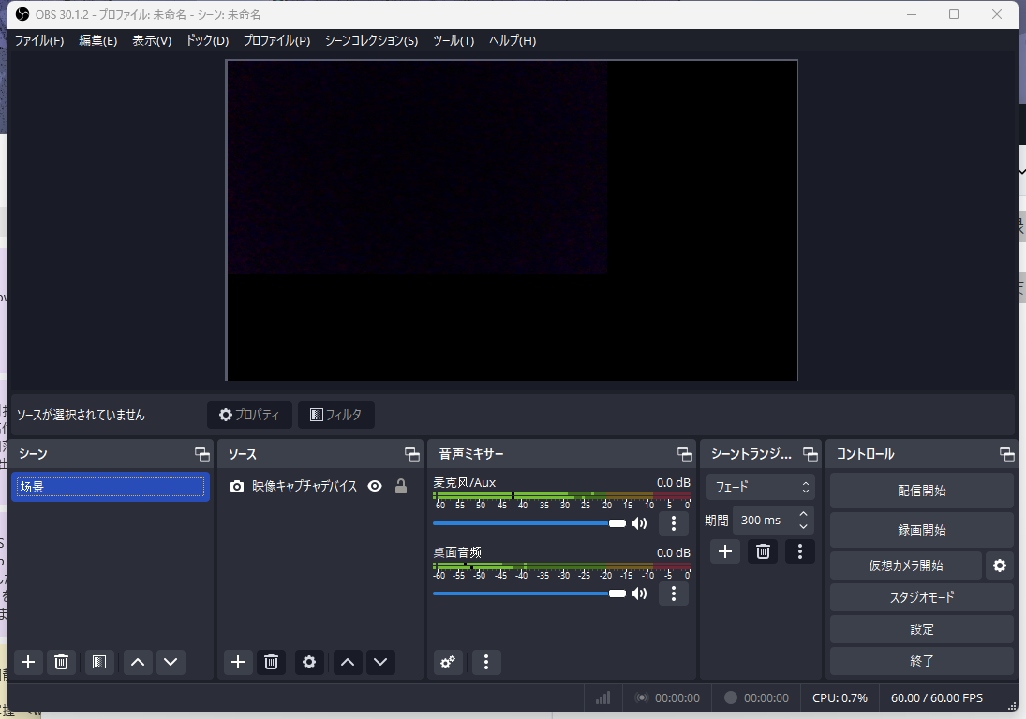Move selected source up with arrow
This screenshot has width=1026, height=719.
[x=348, y=662]
